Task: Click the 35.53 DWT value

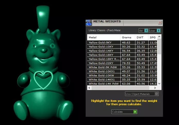Action: tap(141, 67)
